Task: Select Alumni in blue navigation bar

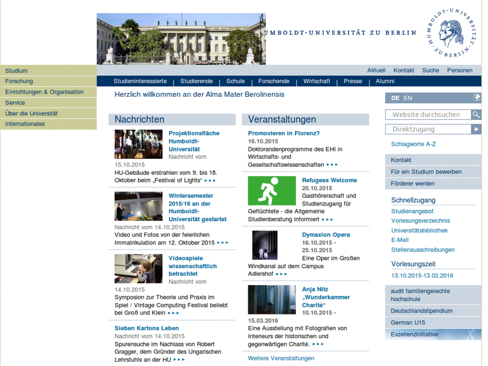Action: [385, 81]
